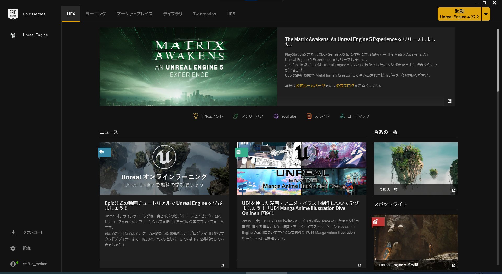Expand the engine version launch dropdown arrow
This screenshot has height=274, width=502.
[x=486, y=14]
